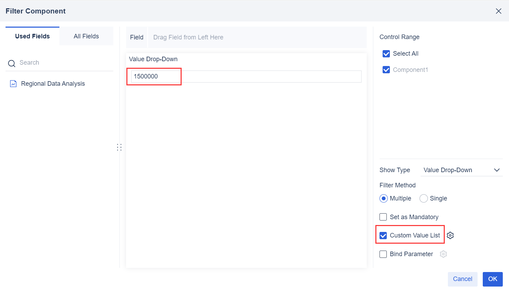
Task: Click the magnifier icon in the Search box
Action: pos(11,63)
